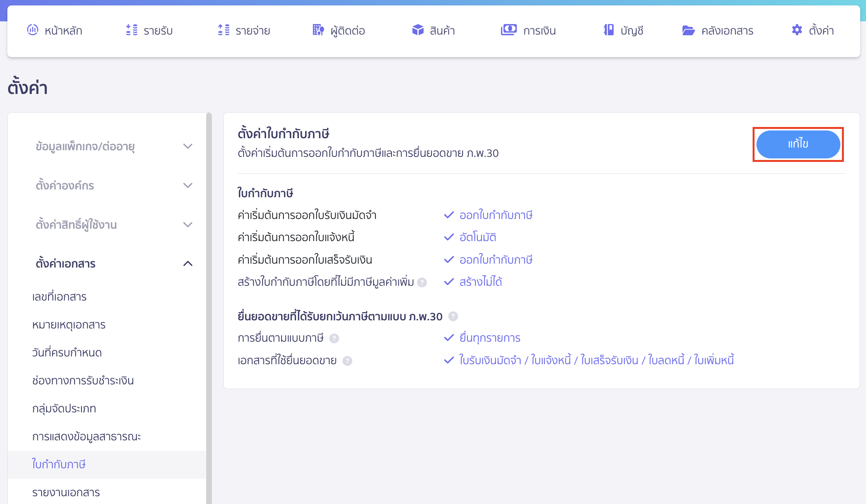Click the ตั้งค่า settings gear icon
Viewport: 866px width, 504px height.
click(x=796, y=30)
